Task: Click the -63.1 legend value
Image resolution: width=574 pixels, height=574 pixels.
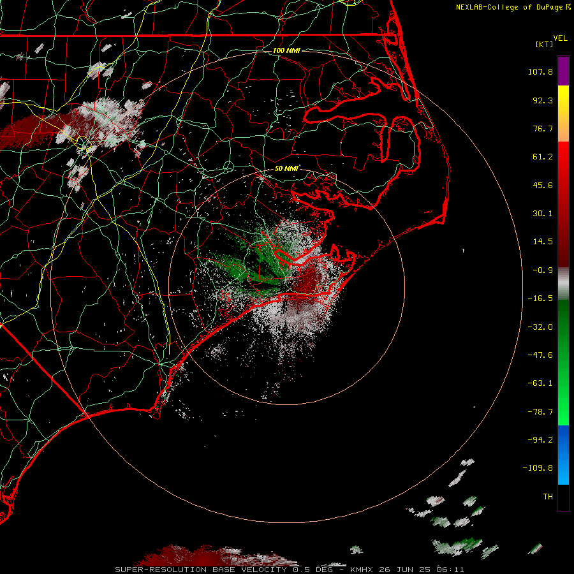Action: 540,383
